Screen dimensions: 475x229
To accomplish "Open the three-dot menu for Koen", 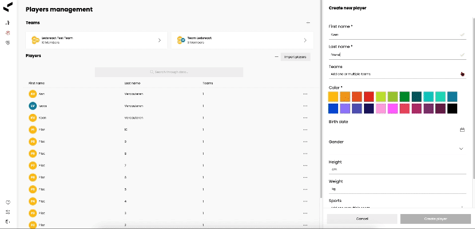I will (x=305, y=118).
